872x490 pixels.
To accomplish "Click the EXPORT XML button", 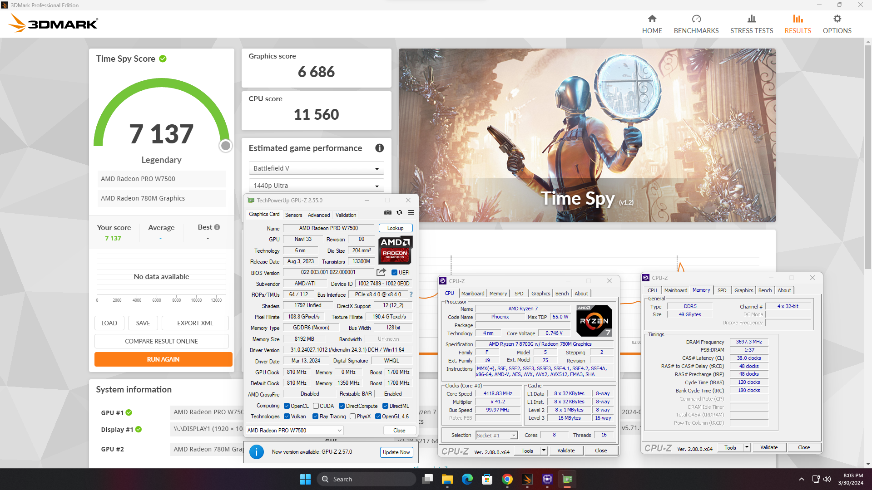I will (x=195, y=323).
